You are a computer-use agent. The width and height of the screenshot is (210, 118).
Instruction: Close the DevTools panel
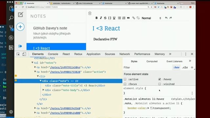(x=192, y=54)
